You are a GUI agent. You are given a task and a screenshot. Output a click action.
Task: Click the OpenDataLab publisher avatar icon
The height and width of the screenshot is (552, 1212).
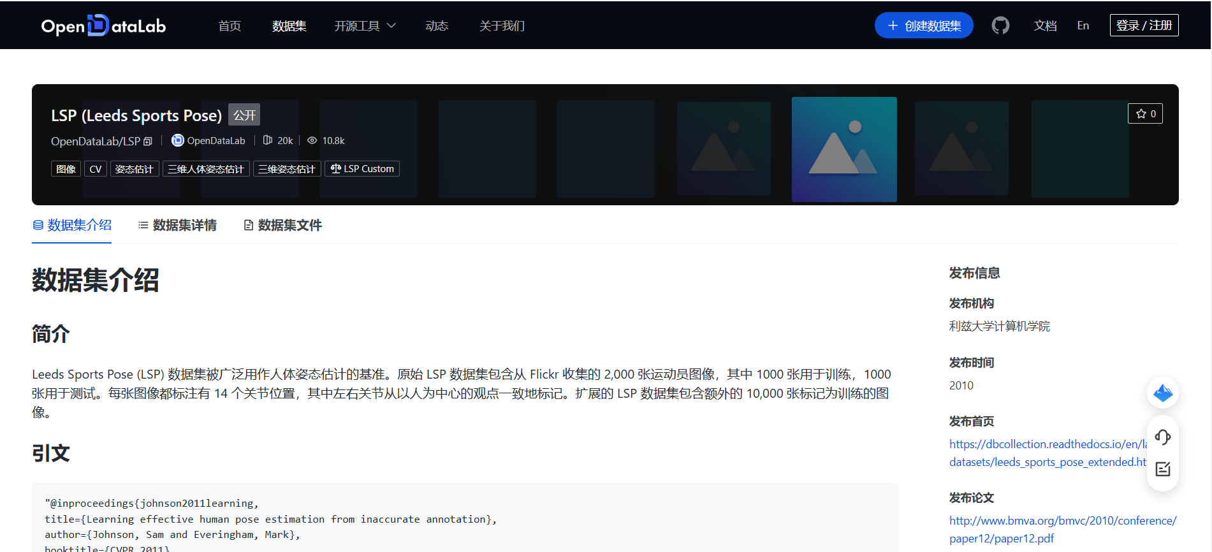178,140
